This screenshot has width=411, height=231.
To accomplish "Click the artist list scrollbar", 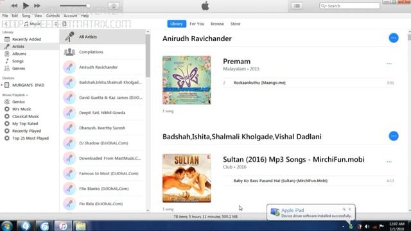I will point(148,56).
